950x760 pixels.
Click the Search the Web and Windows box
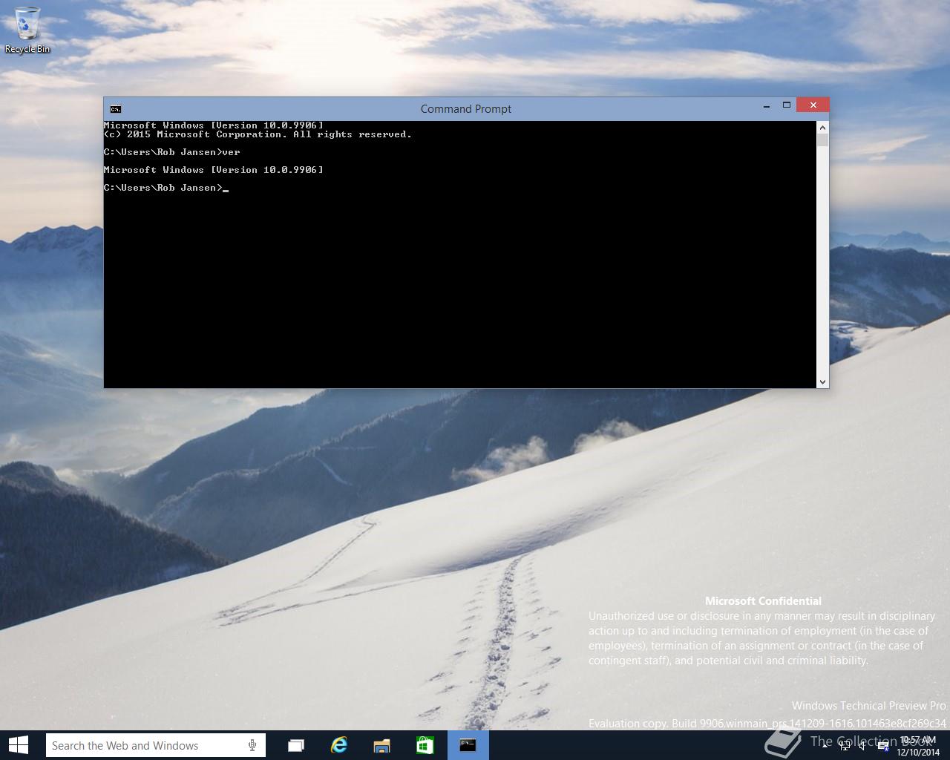click(155, 745)
